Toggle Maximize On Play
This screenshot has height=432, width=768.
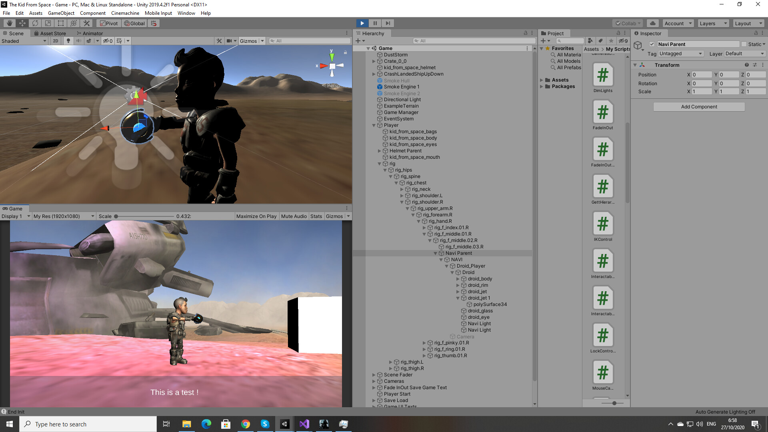click(x=256, y=216)
